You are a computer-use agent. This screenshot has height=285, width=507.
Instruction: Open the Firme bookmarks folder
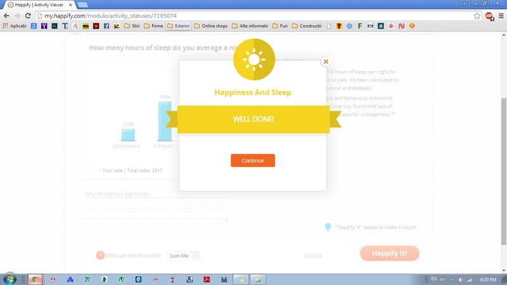pos(153,26)
